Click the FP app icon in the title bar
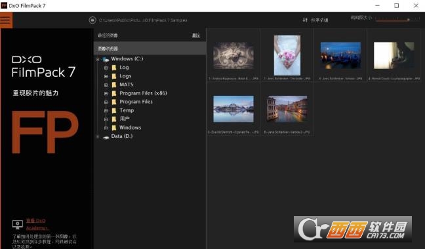The width and height of the screenshot is (425, 249). (x=4, y=5)
